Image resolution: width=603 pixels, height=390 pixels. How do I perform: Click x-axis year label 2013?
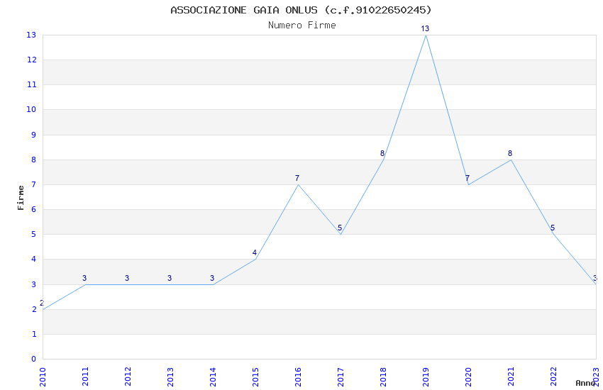click(x=170, y=377)
